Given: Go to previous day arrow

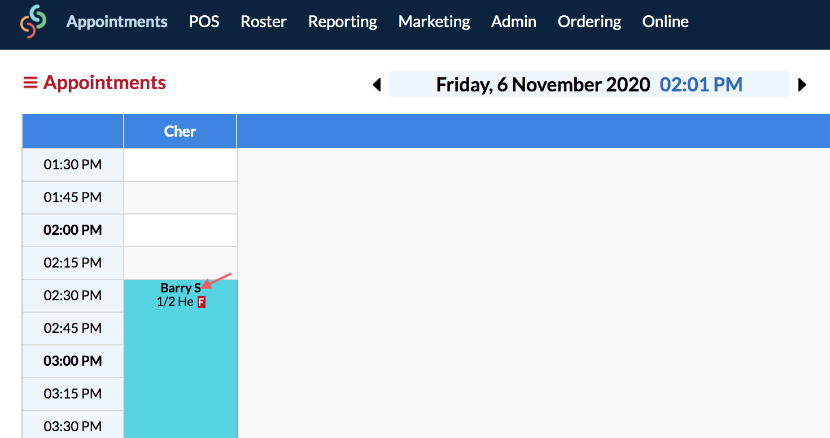Looking at the screenshot, I should tap(377, 85).
